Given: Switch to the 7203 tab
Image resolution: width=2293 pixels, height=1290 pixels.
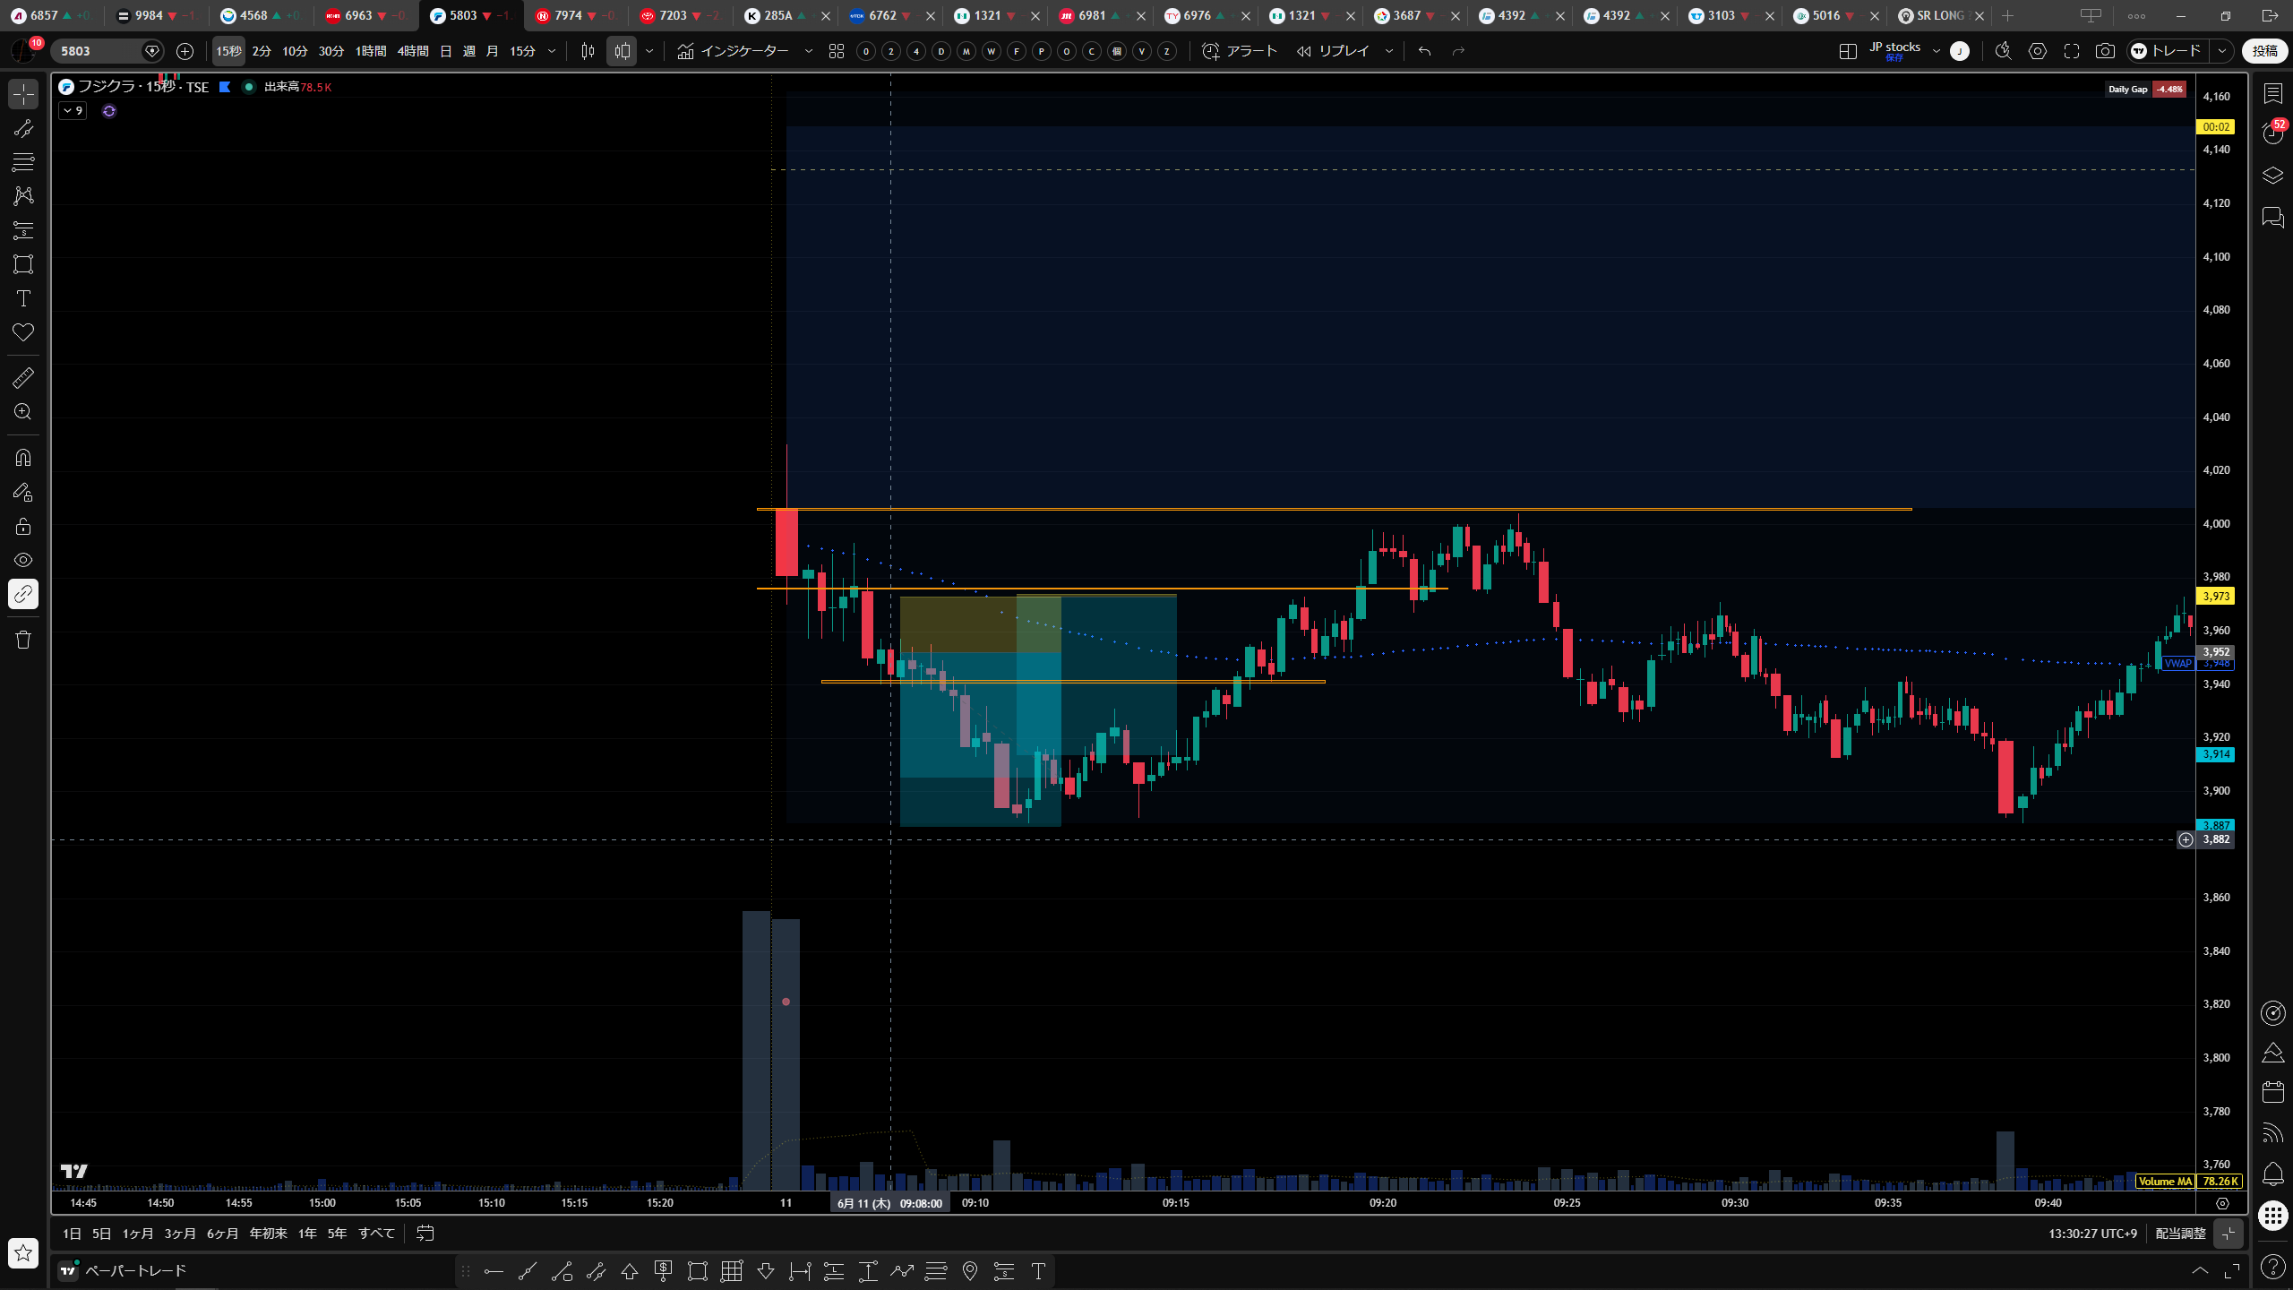Looking at the screenshot, I should click(x=679, y=15).
